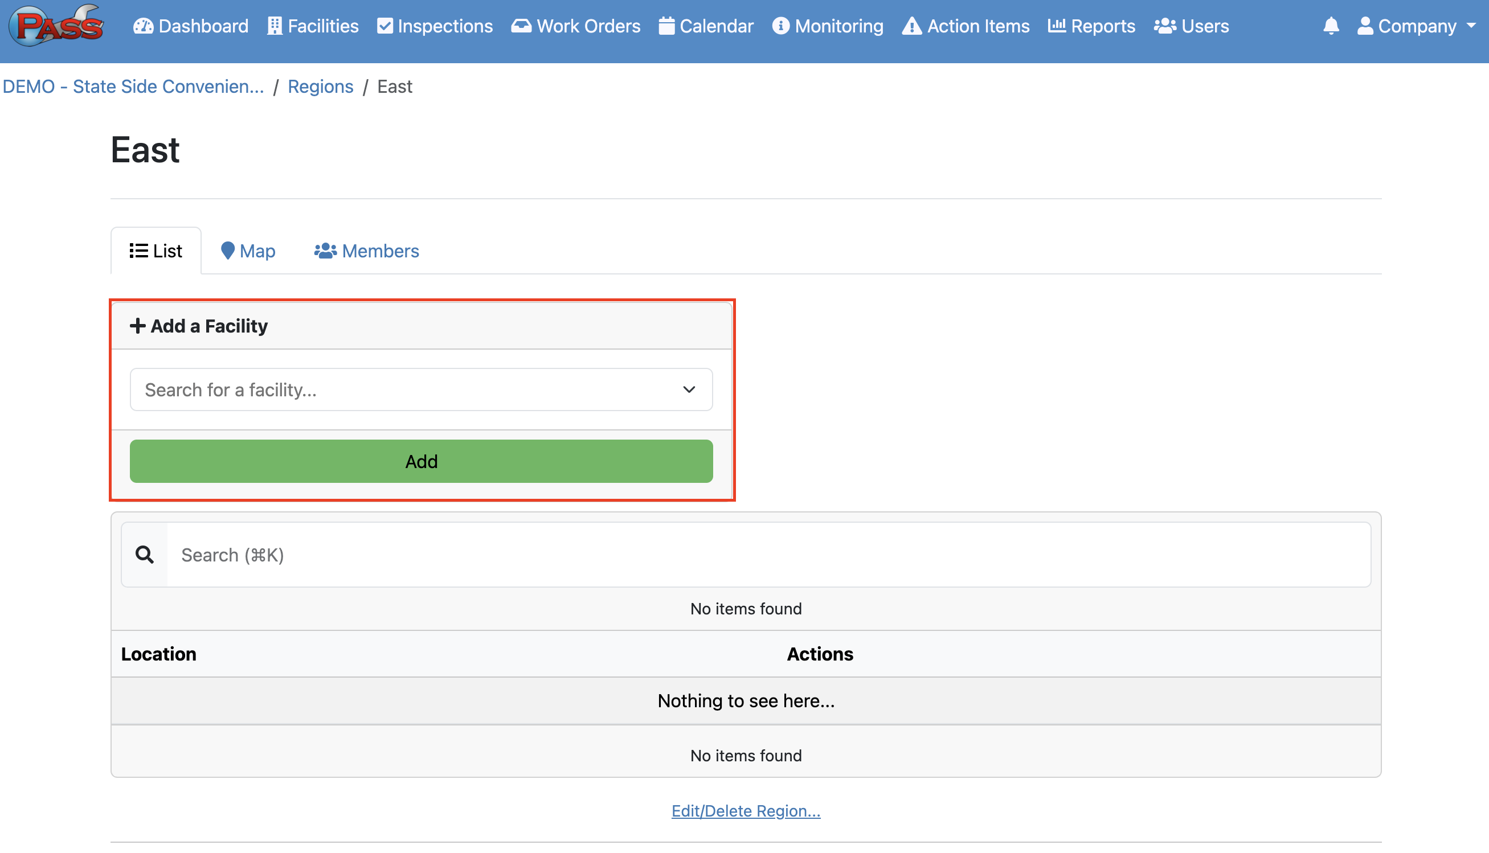The image size is (1489, 853).
Task: Click the Inspections checkmark icon
Action: (x=384, y=26)
